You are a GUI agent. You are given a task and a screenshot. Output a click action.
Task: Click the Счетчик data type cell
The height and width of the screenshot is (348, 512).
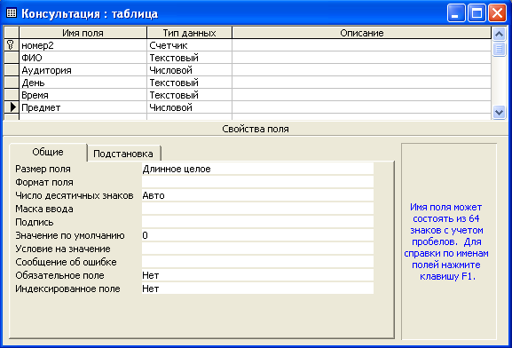click(189, 45)
